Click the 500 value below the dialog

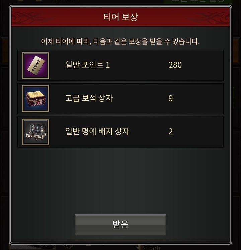pyautogui.click(x=155, y=248)
